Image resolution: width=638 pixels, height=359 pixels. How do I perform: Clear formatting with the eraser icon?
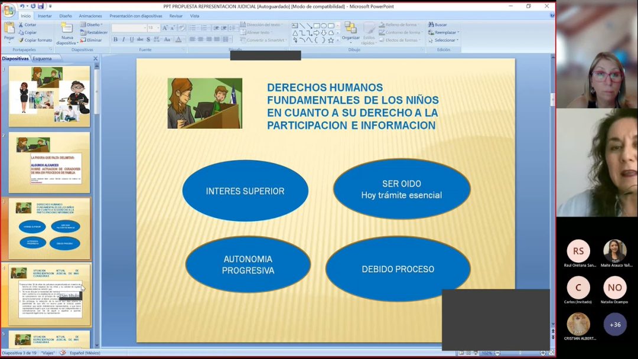click(182, 28)
